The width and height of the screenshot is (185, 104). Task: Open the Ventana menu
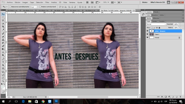(x=72, y=2)
